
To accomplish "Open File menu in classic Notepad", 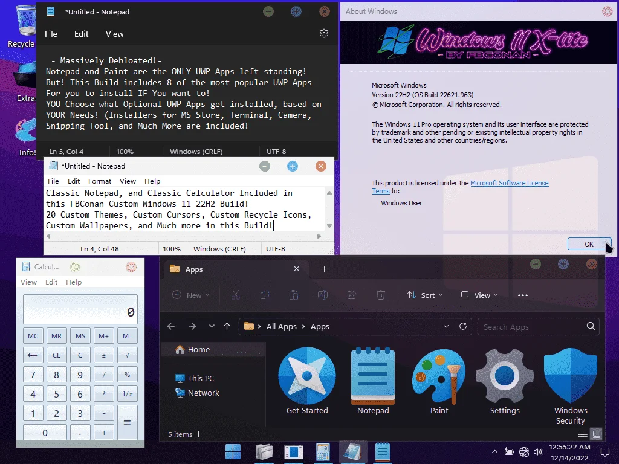I will pyautogui.click(x=53, y=181).
